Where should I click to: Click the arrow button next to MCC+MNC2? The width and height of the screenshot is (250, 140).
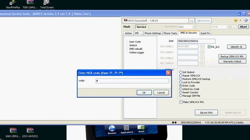pyautogui.click(x=202, y=52)
